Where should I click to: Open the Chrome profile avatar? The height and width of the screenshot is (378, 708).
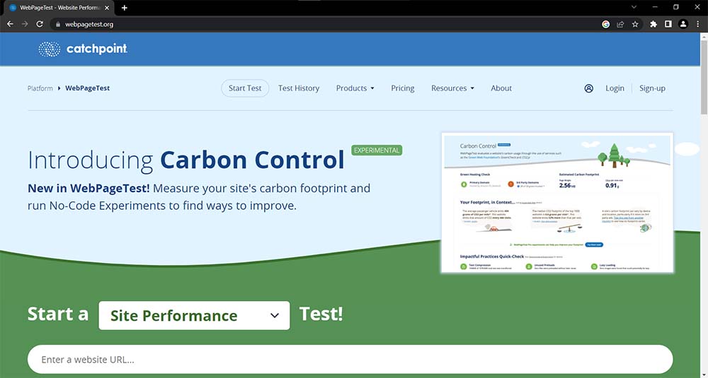tap(683, 24)
